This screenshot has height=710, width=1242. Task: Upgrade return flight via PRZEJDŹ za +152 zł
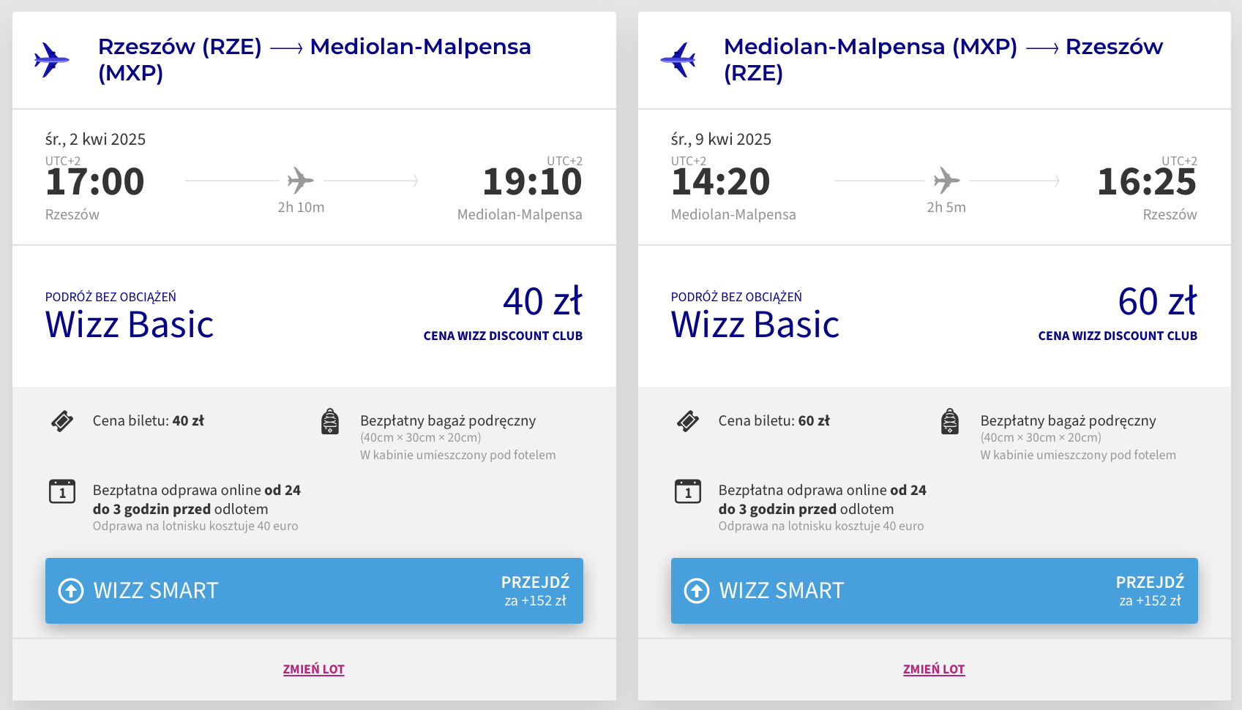1150,591
